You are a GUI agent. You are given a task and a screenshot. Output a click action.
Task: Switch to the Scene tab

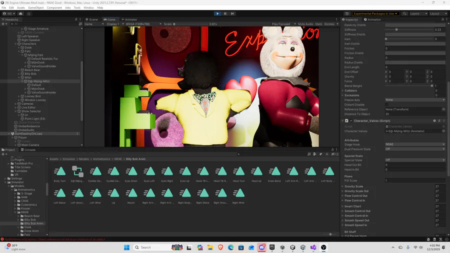point(91,19)
